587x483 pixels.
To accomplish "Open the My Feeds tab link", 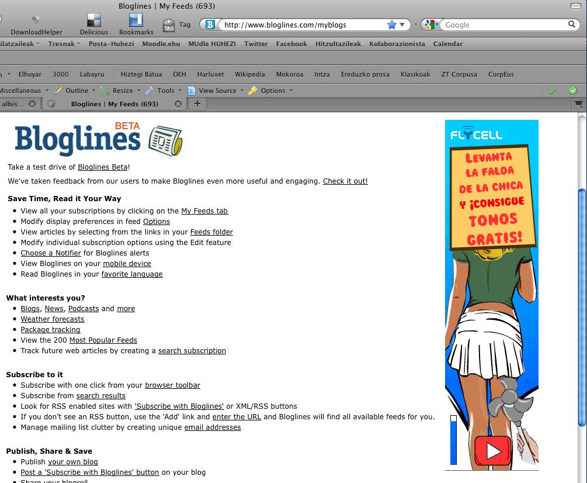I will [x=204, y=211].
